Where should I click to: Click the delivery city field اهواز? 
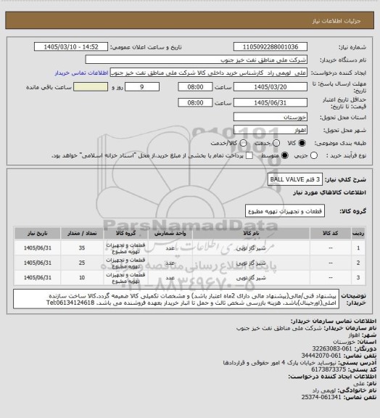tap(270, 130)
